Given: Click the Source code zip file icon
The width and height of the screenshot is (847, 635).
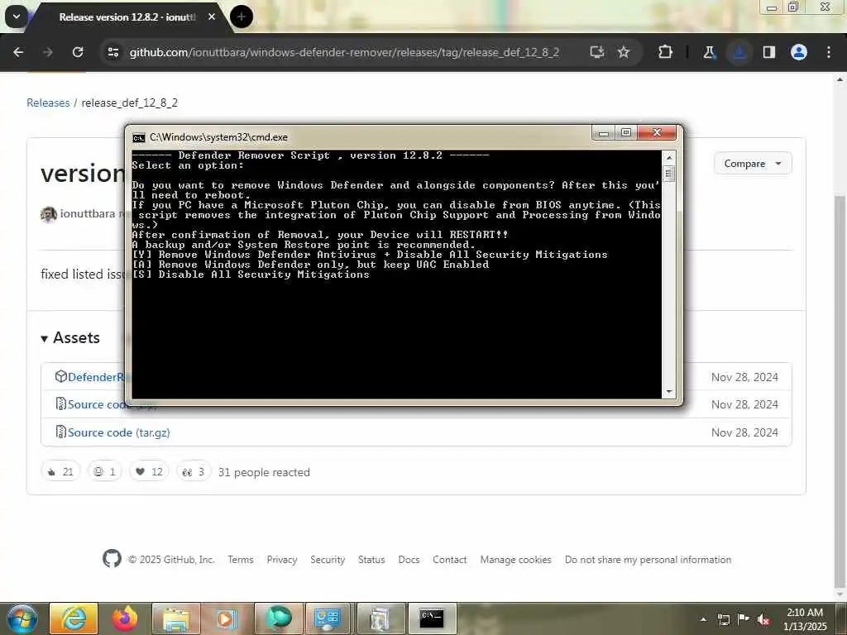Looking at the screenshot, I should tap(60, 403).
